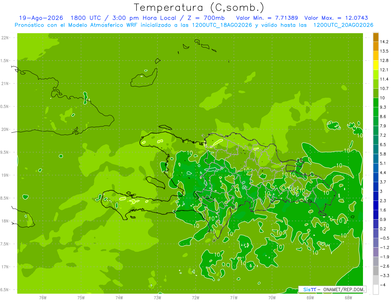The height and width of the screenshot is (302, 391).
Task: Click the SisTT ONAMET/REP.DOM. logo box
Action: 332,289
